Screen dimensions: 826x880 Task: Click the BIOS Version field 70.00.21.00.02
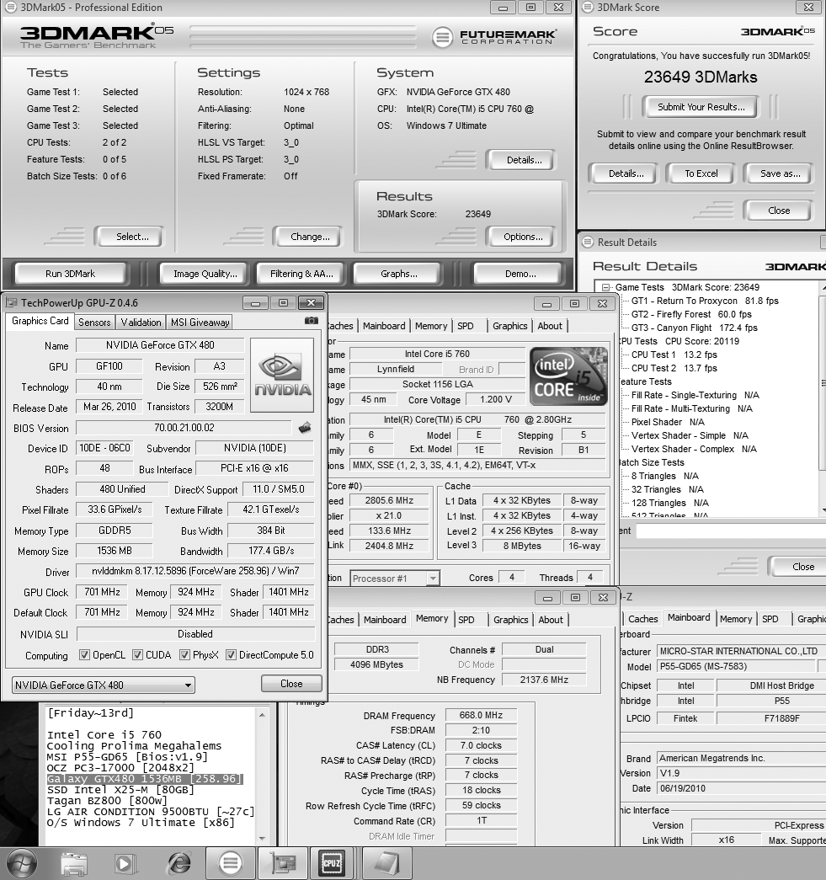(x=184, y=428)
